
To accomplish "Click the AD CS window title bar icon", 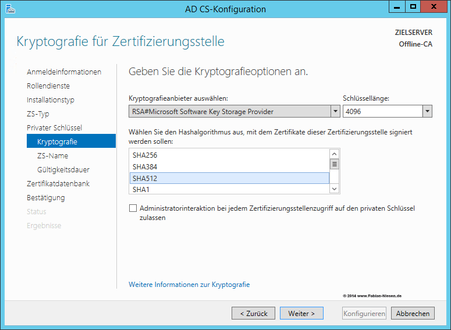I will [10, 9].
